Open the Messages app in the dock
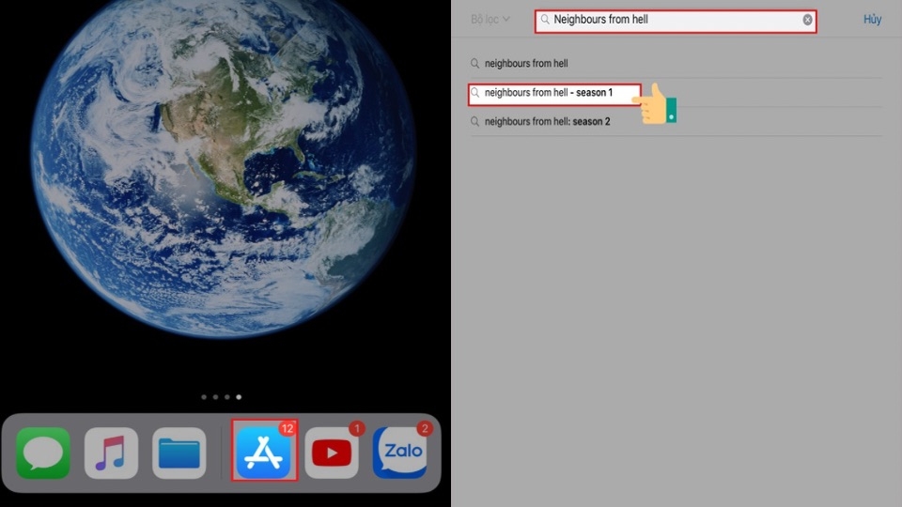The image size is (902, 507). click(43, 453)
